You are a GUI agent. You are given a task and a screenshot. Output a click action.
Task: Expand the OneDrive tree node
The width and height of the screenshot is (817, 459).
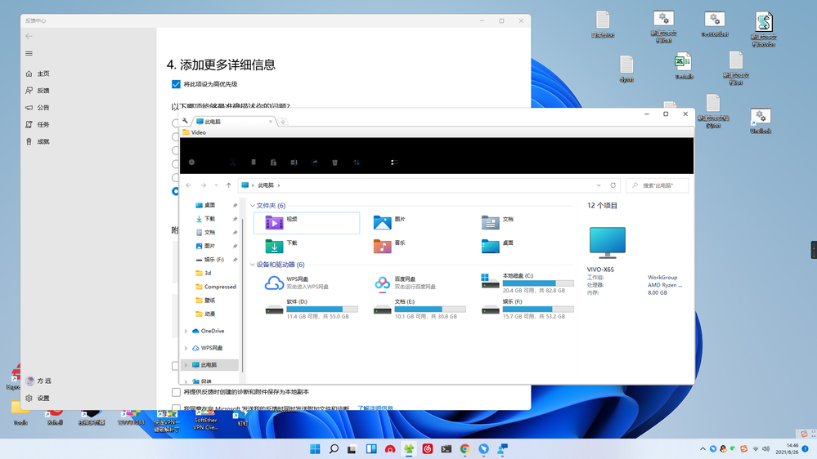coord(186,331)
